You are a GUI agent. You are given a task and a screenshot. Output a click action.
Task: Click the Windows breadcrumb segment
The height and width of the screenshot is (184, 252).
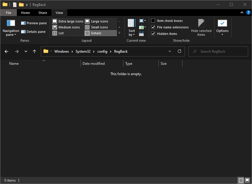(62, 51)
